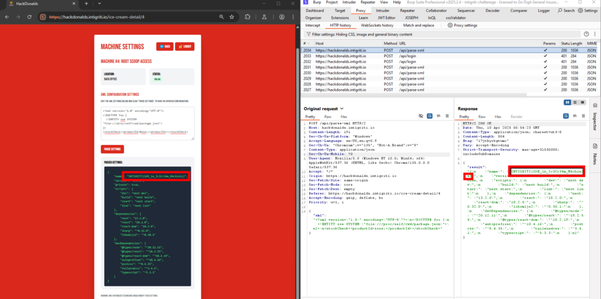Screen dimensions: 601x299
Task: Click the Burp site info icon in address bar
Action: (43, 17)
